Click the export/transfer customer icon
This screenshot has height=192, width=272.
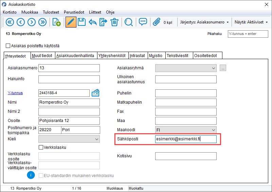coord(103,22)
